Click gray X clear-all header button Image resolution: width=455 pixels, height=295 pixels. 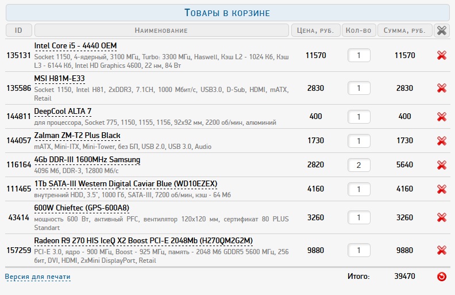tap(442, 30)
